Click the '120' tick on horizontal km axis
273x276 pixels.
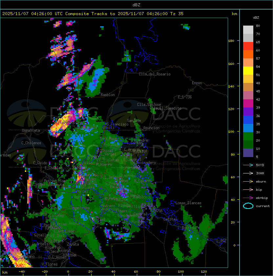coord(204,272)
